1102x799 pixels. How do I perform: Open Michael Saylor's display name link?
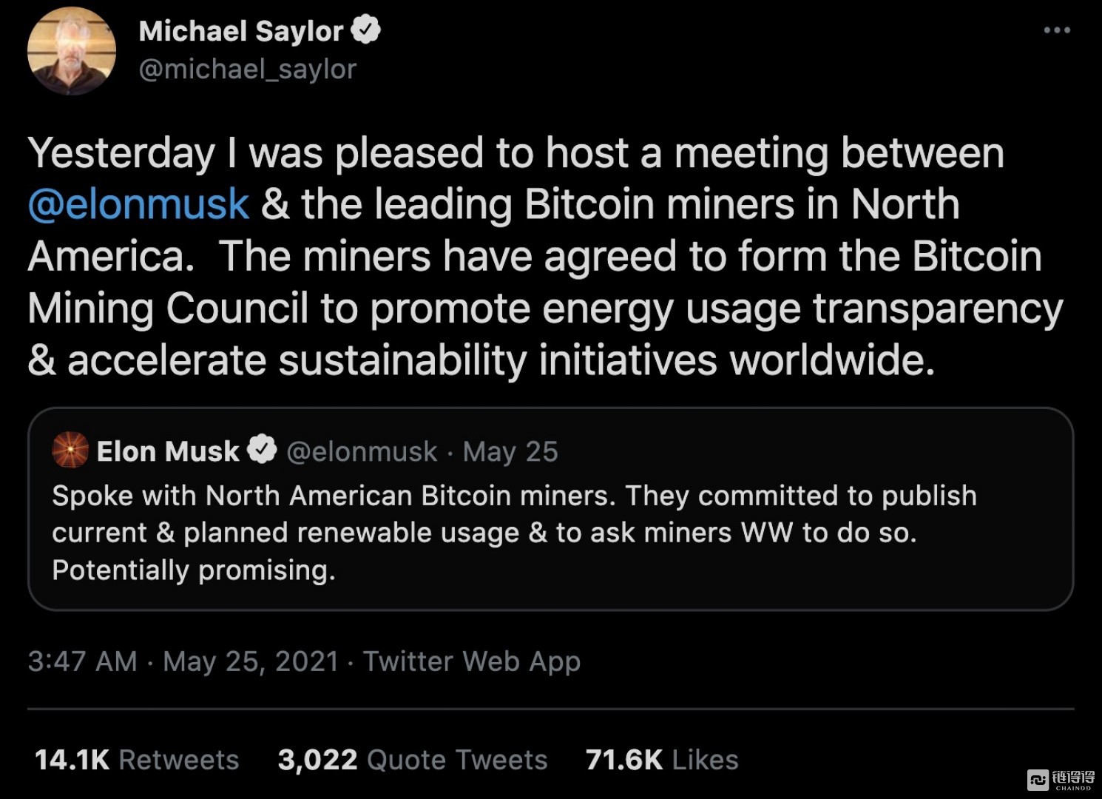(240, 31)
